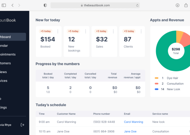
Task: Click the New look service cell
Action: (159, 122)
